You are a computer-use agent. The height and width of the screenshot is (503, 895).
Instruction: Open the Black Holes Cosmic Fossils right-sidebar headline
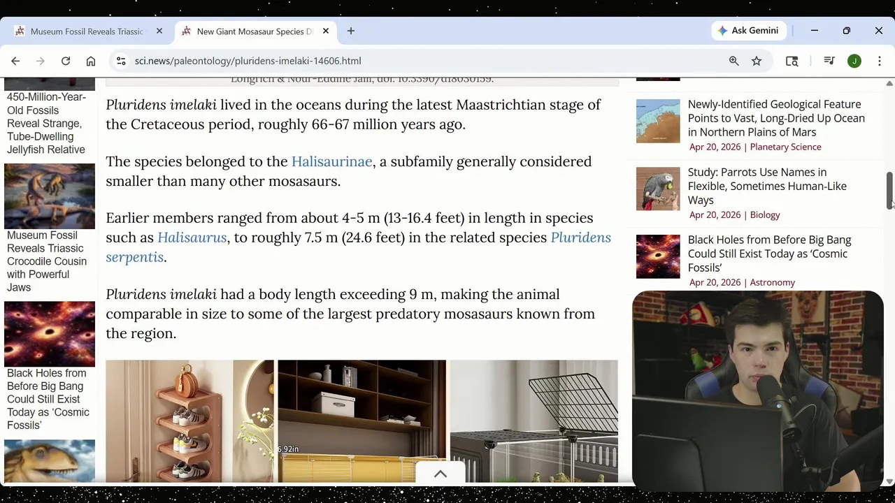(769, 254)
